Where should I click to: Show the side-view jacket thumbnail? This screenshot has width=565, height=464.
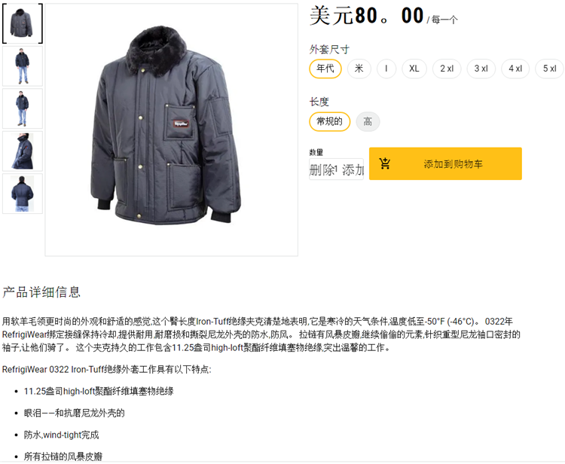point(23,151)
